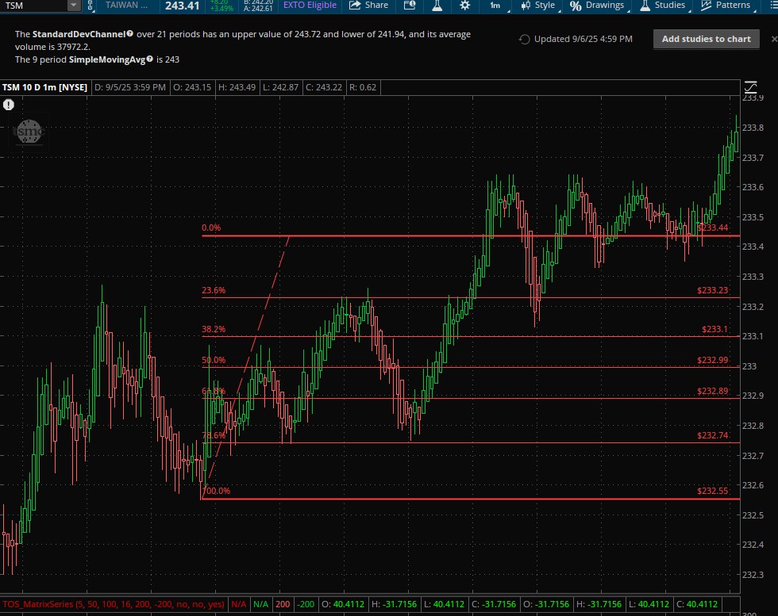Click the EXTO Eligible label
The width and height of the screenshot is (778, 616).
[310, 6]
